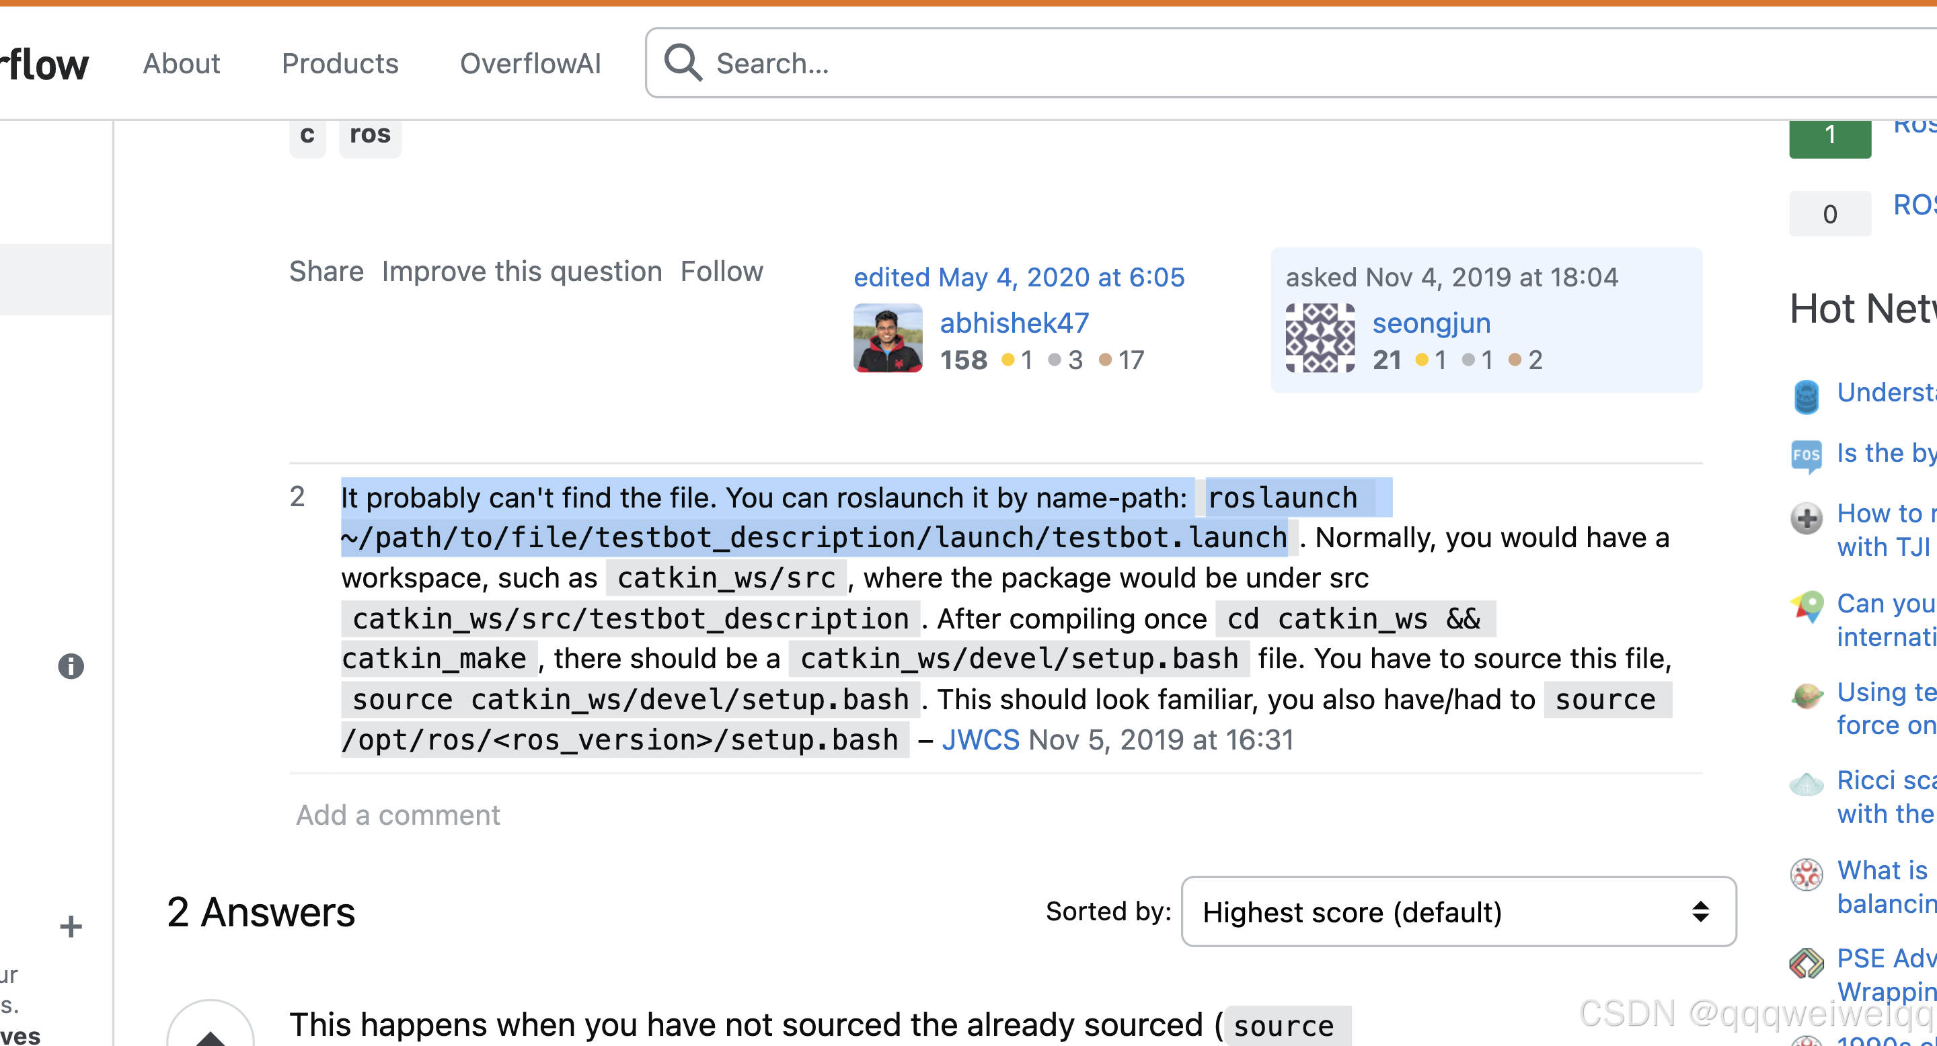1937x1046 pixels.
Task: Click the search magnifier icon
Action: pyautogui.click(x=683, y=63)
